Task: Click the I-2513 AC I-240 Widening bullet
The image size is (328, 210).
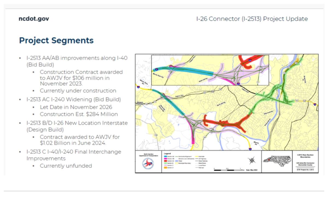Action: click(x=74, y=99)
